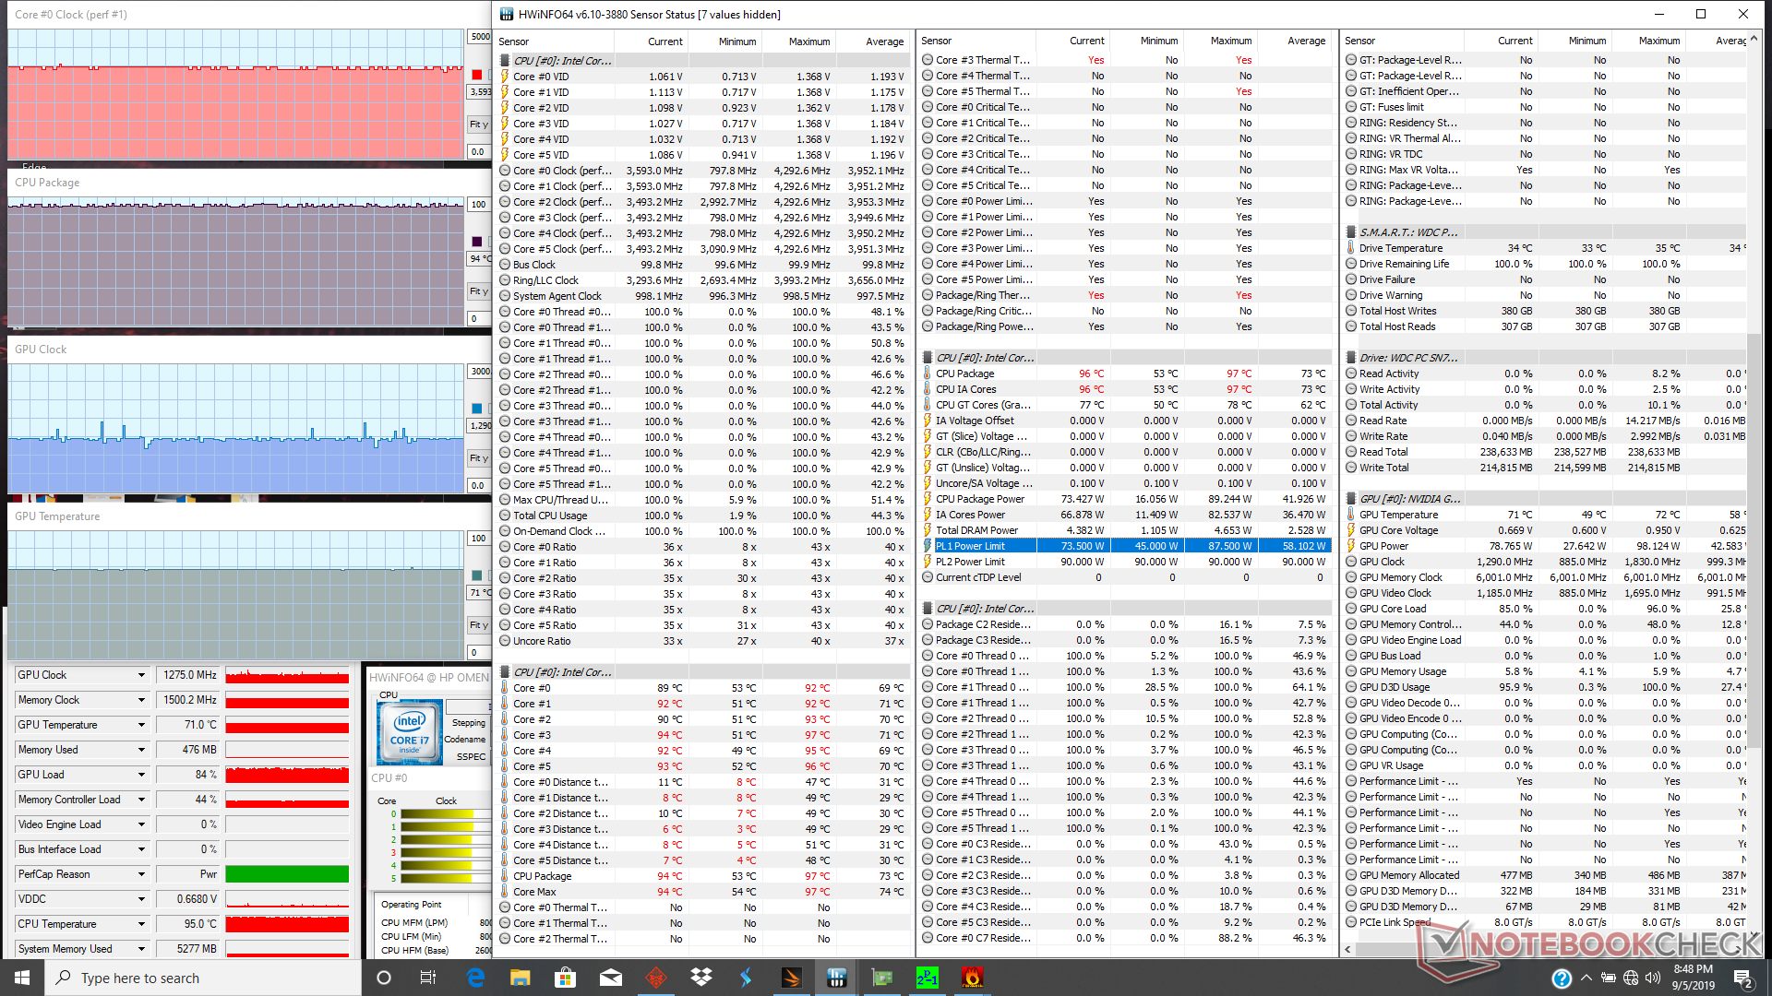Open Dropbox from the taskbar
This screenshot has width=1772, height=996.
click(701, 978)
